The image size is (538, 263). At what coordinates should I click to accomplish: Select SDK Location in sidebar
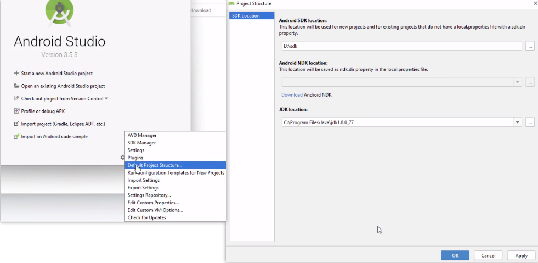(x=252, y=16)
